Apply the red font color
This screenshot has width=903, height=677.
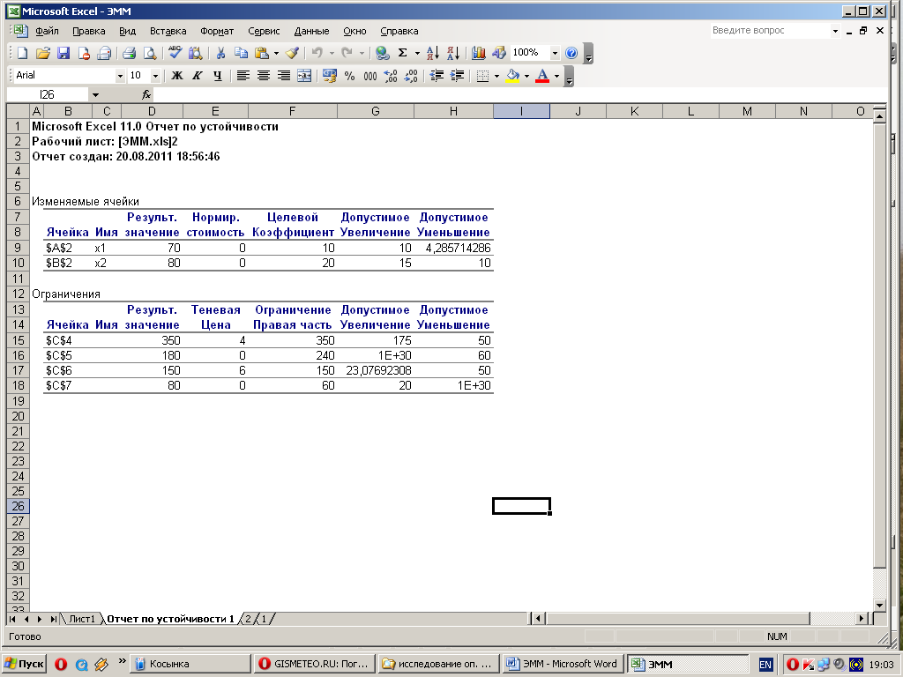coord(542,76)
